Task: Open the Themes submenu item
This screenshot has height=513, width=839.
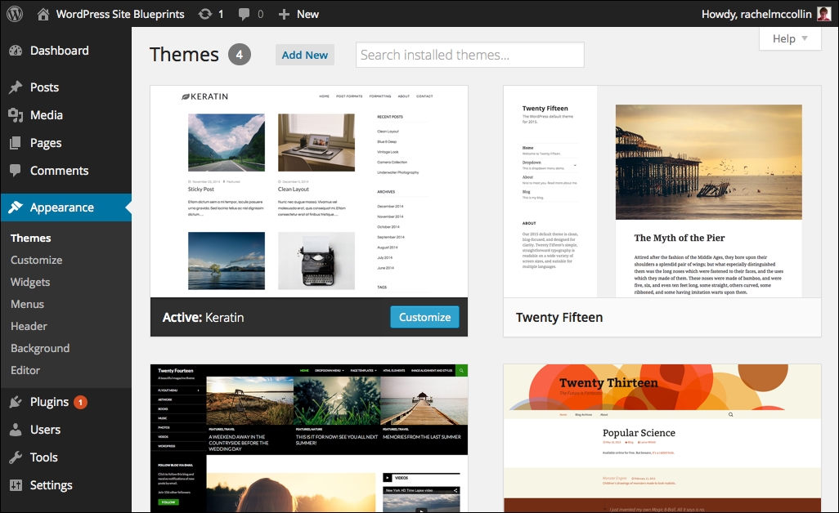Action: pos(30,238)
